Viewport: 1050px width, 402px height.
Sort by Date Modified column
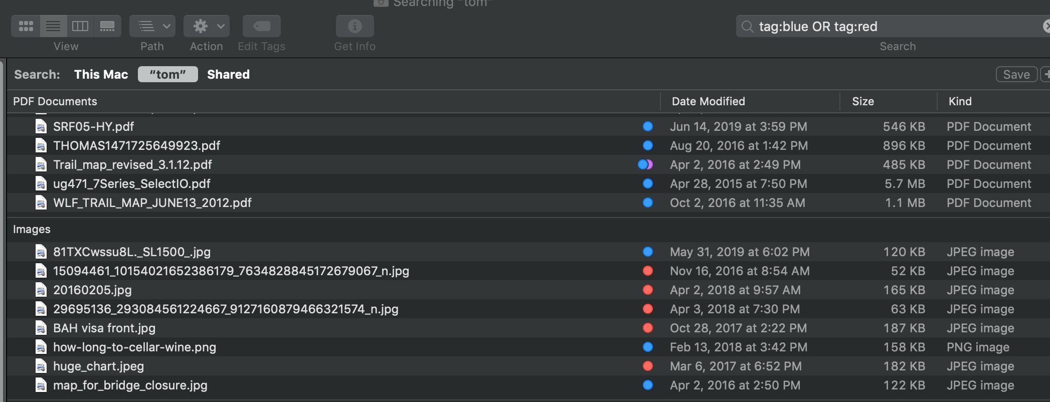coord(708,101)
